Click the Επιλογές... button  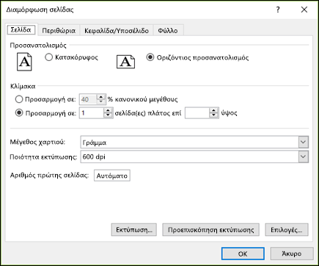point(287,230)
